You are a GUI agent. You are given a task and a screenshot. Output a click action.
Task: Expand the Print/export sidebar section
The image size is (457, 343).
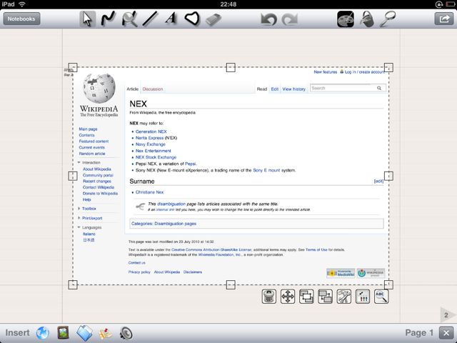[90, 218]
